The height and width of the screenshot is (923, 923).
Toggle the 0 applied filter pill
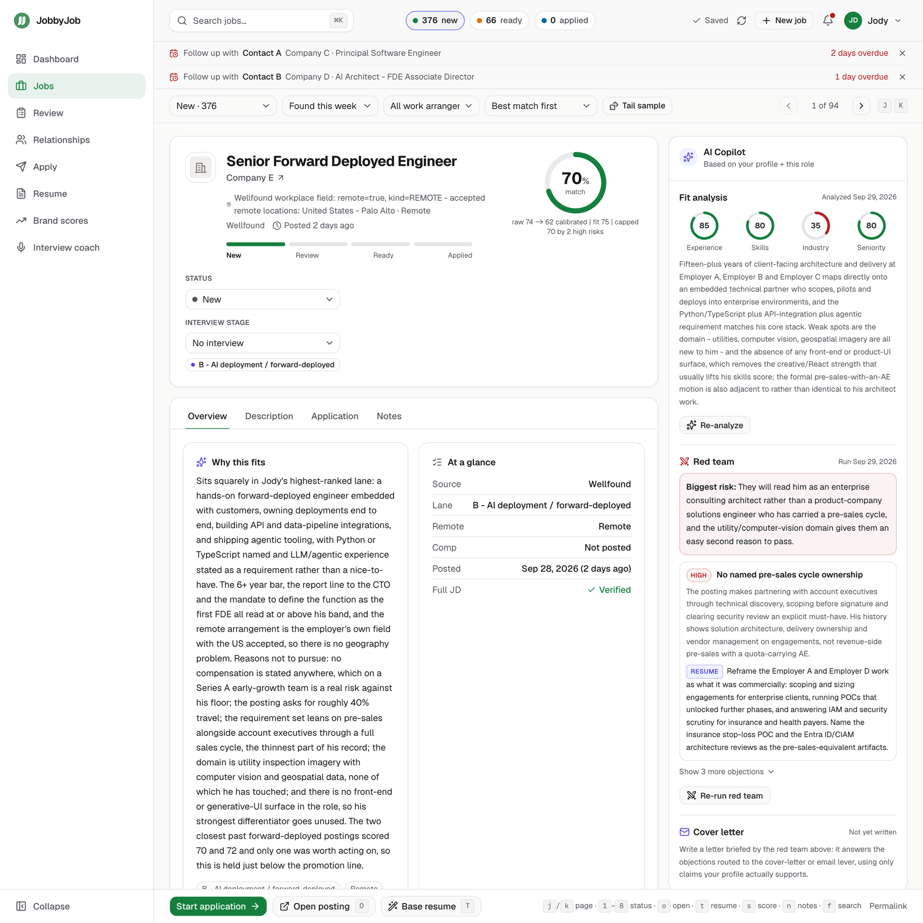coord(565,21)
